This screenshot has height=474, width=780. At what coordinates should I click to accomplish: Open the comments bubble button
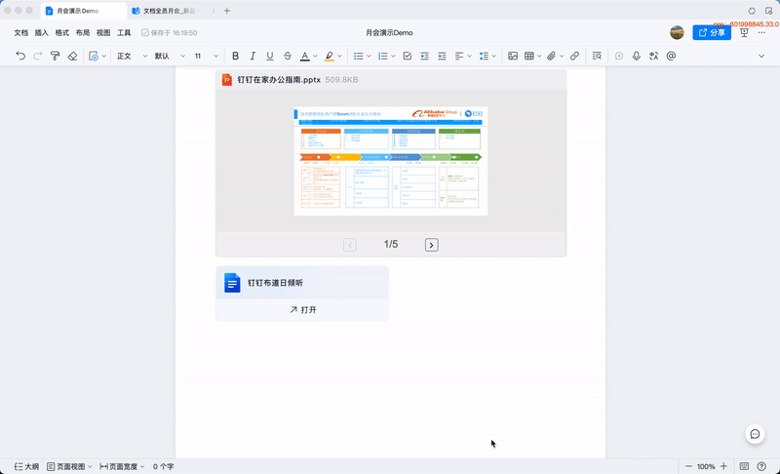pyautogui.click(x=755, y=434)
